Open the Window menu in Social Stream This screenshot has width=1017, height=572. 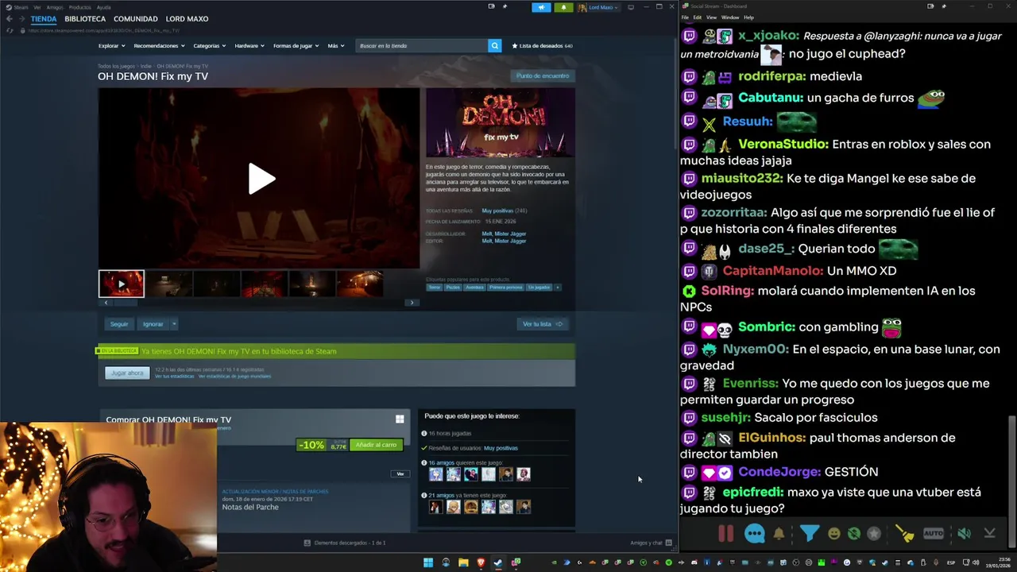tap(730, 17)
